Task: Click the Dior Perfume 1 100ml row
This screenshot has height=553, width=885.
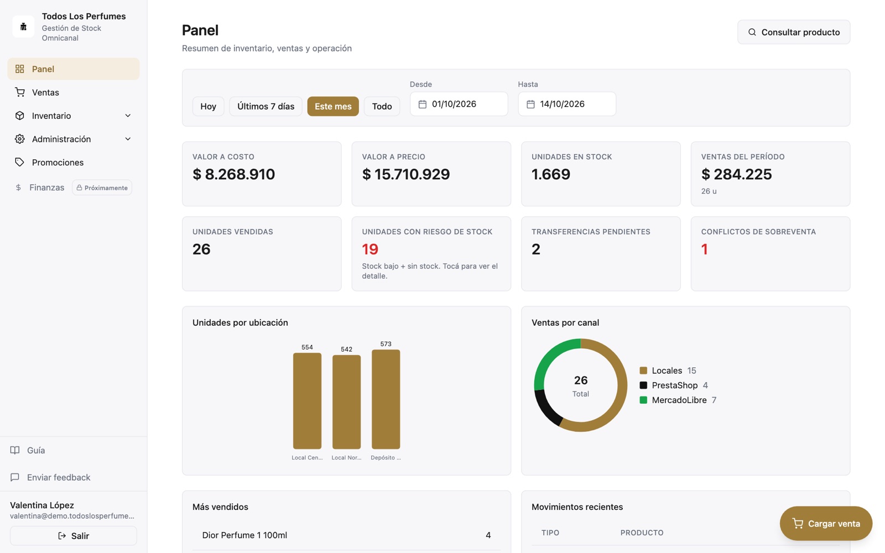Action: tap(347, 535)
